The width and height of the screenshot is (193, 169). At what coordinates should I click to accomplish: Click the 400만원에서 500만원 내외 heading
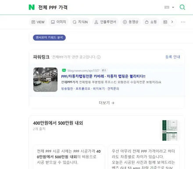tap(58, 123)
